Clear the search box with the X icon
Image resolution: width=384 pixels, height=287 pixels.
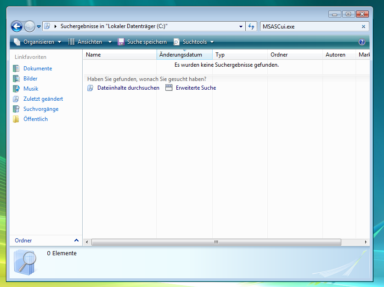point(364,27)
